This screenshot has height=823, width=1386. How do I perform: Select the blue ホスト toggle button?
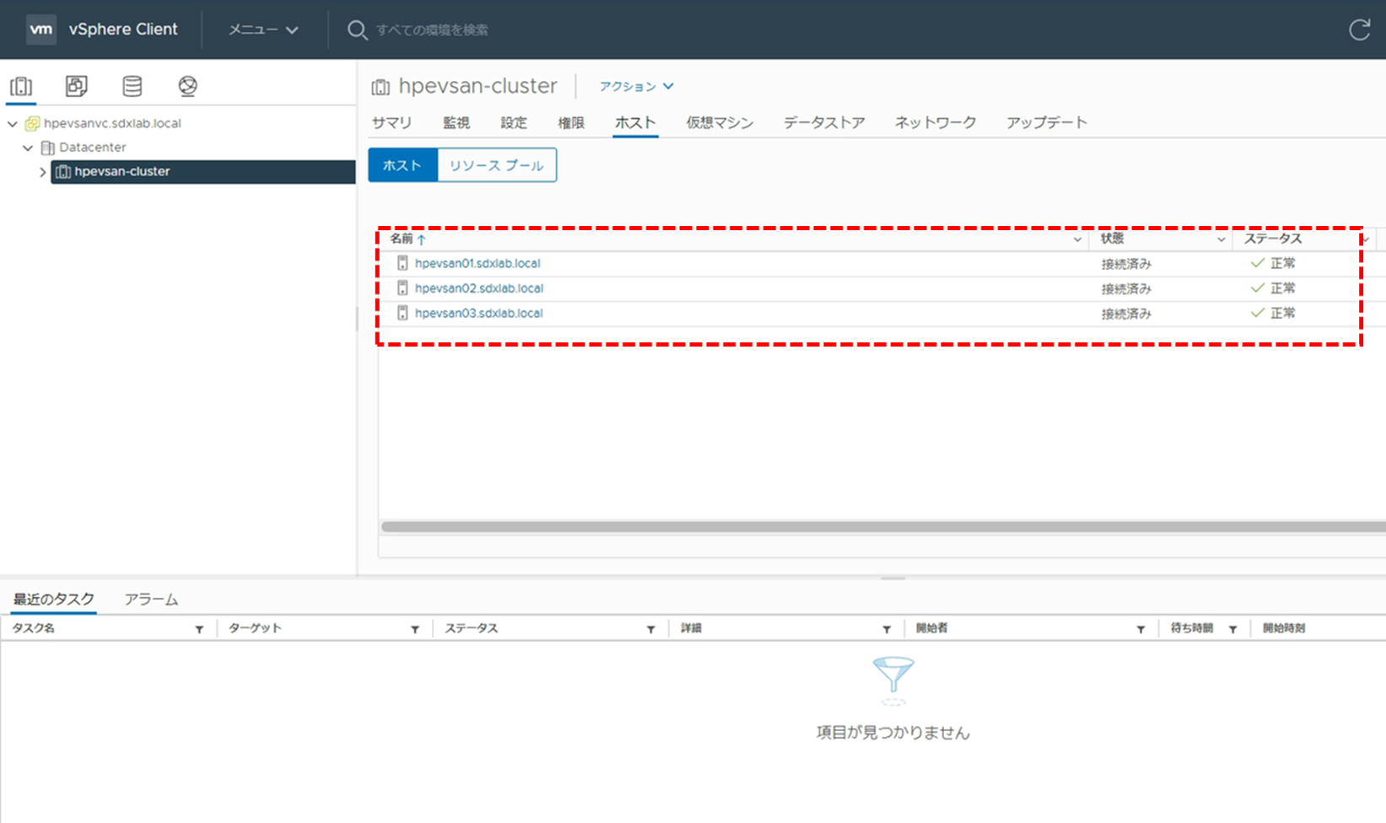402,165
